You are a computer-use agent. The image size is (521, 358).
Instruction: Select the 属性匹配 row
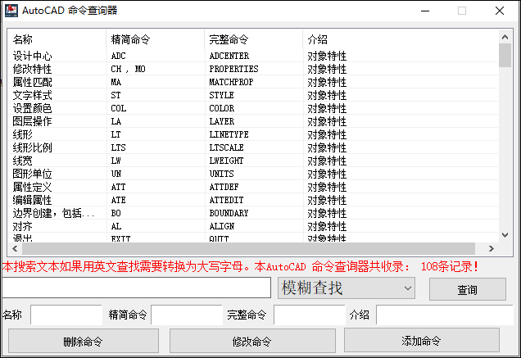coord(253,82)
